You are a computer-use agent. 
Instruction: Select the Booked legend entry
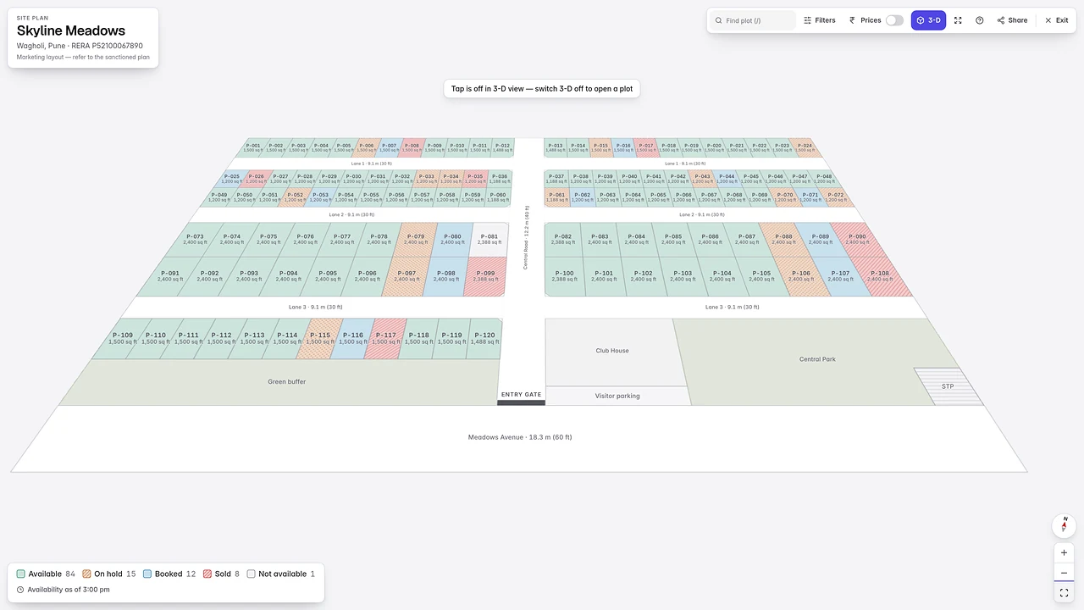pos(169,574)
